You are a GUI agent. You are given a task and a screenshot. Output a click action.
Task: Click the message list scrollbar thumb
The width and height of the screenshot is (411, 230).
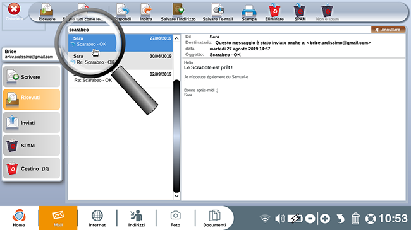[176, 136]
